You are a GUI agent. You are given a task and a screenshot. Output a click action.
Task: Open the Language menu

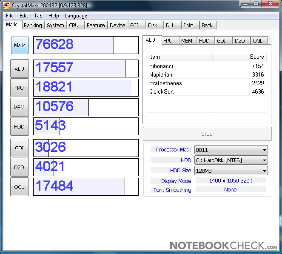(76, 16)
